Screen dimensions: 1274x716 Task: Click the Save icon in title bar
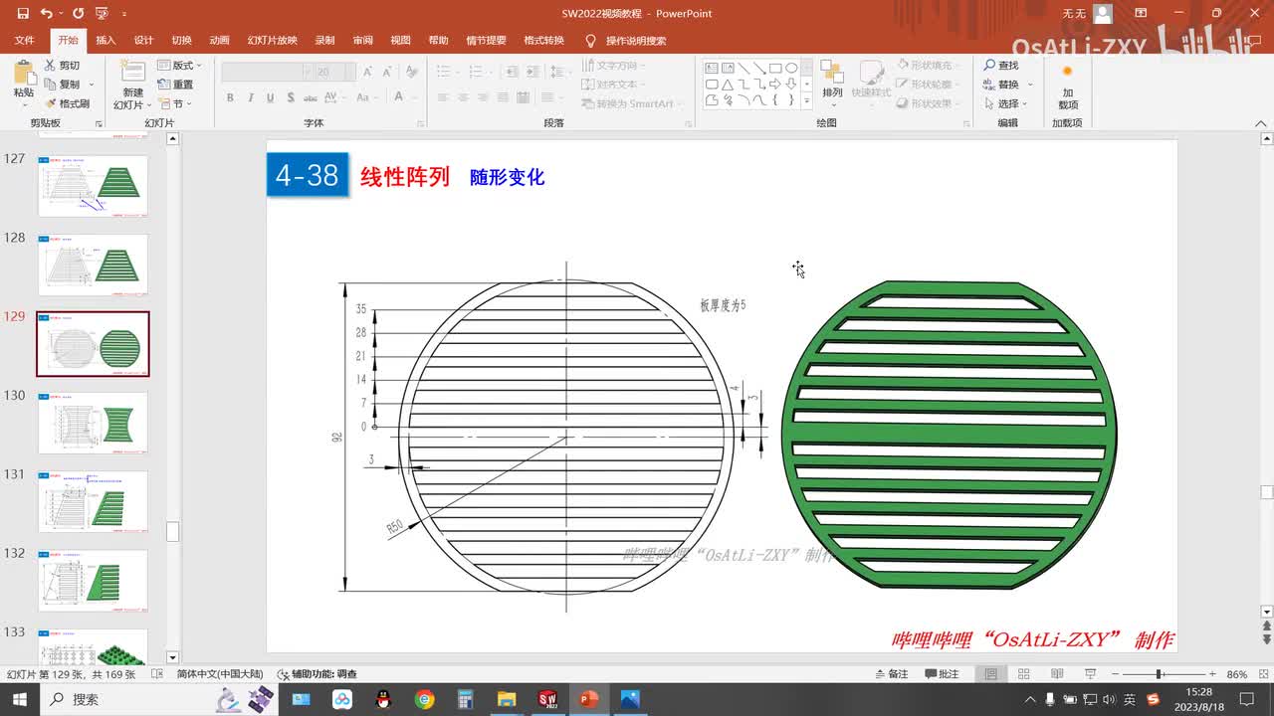pyautogui.click(x=22, y=13)
